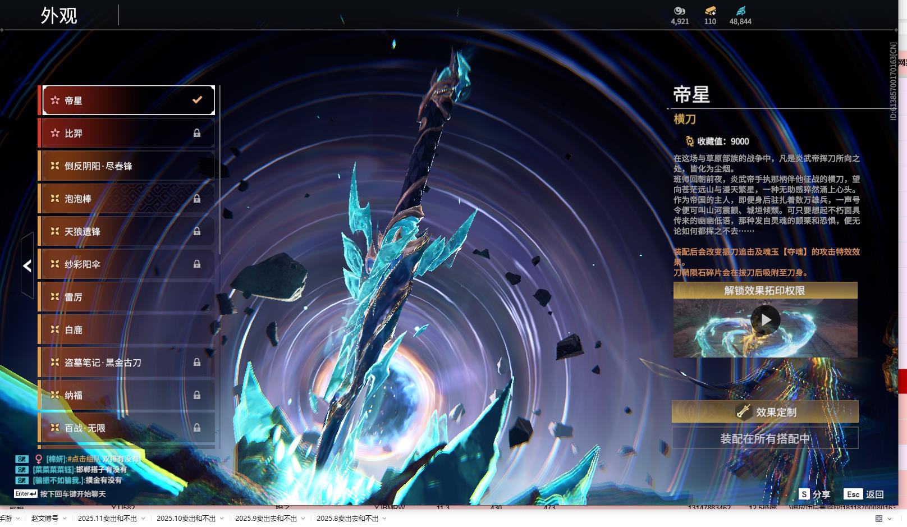Open dropdown arrow beside 赵文博号 sheet tab
907x527 pixels.
click(65, 519)
